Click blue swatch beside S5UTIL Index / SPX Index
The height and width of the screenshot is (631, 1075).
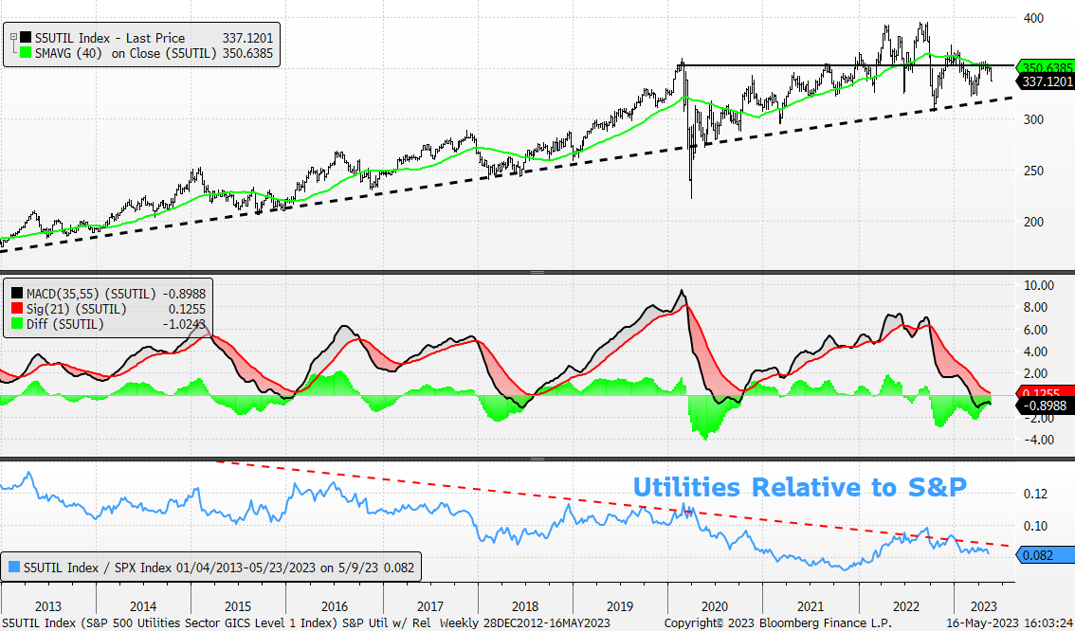(13, 568)
